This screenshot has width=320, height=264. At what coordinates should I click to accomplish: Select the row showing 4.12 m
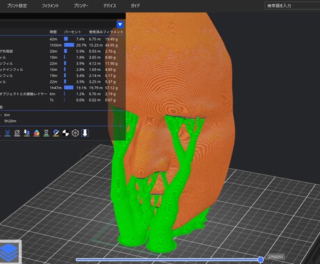pyautogui.click(x=63, y=63)
